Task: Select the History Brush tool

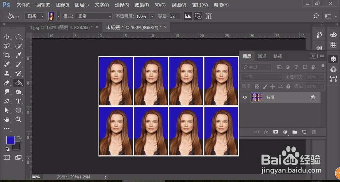Action: pos(18,74)
